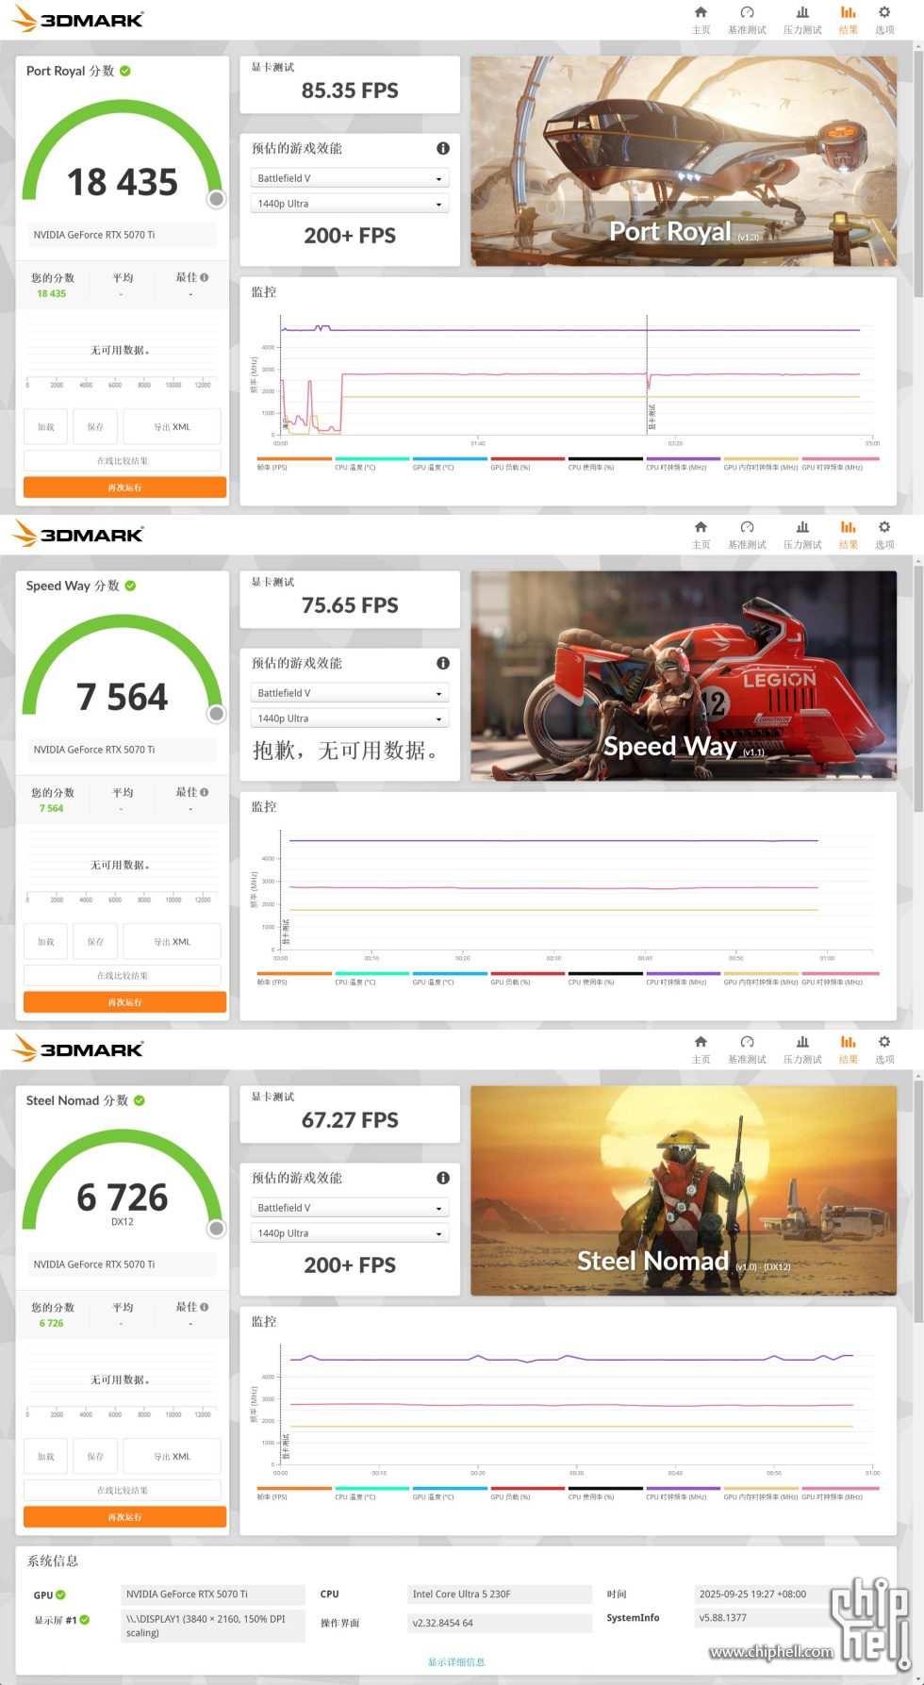Click 加载 button under Speed Way score

pos(45,942)
